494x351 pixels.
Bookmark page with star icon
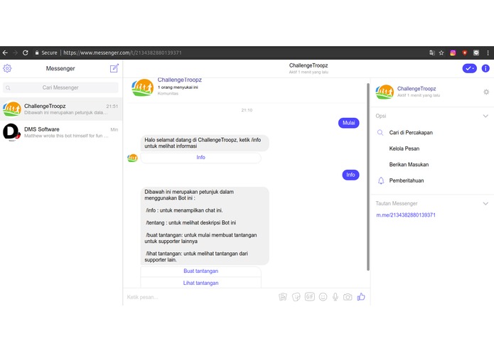point(441,53)
